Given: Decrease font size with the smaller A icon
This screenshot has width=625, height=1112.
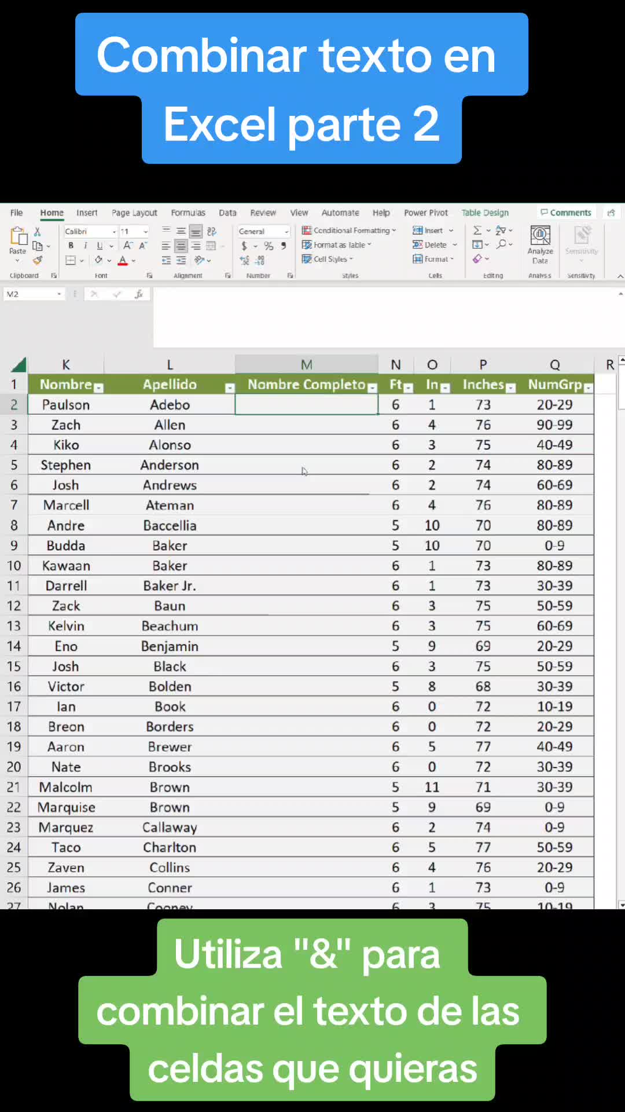Looking at the screenshot, I should 143,246.
